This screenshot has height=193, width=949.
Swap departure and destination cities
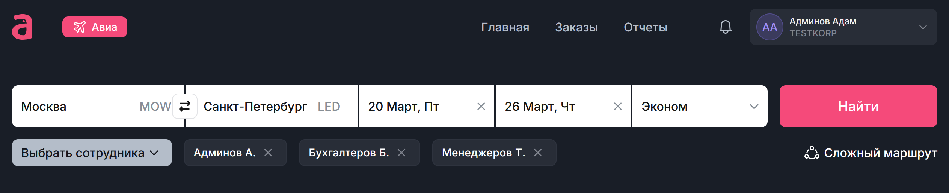184,107
